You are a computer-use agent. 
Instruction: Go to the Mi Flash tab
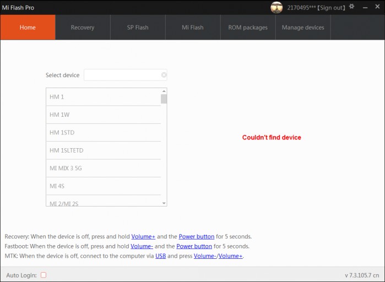193,27
